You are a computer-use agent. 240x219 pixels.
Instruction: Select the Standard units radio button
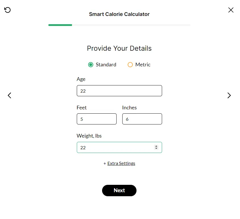click(91, 65)
